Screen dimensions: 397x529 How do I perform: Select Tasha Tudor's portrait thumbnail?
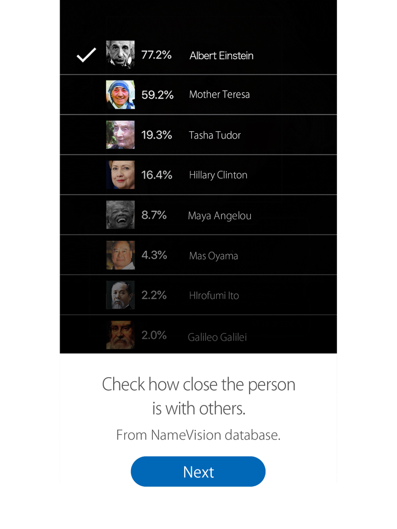(120, 135)
